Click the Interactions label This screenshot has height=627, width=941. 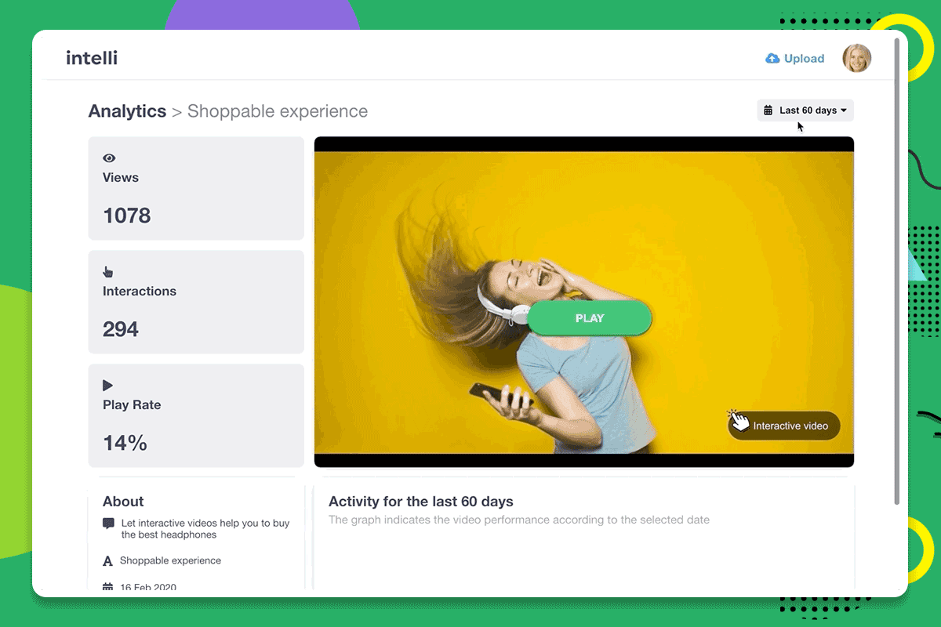tap(140, 292)
